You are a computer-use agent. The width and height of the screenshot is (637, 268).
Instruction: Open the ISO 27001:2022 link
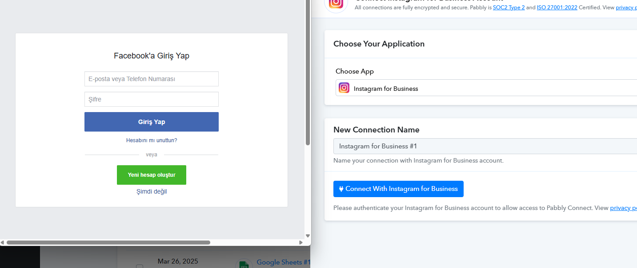click(x=557, y=8)
